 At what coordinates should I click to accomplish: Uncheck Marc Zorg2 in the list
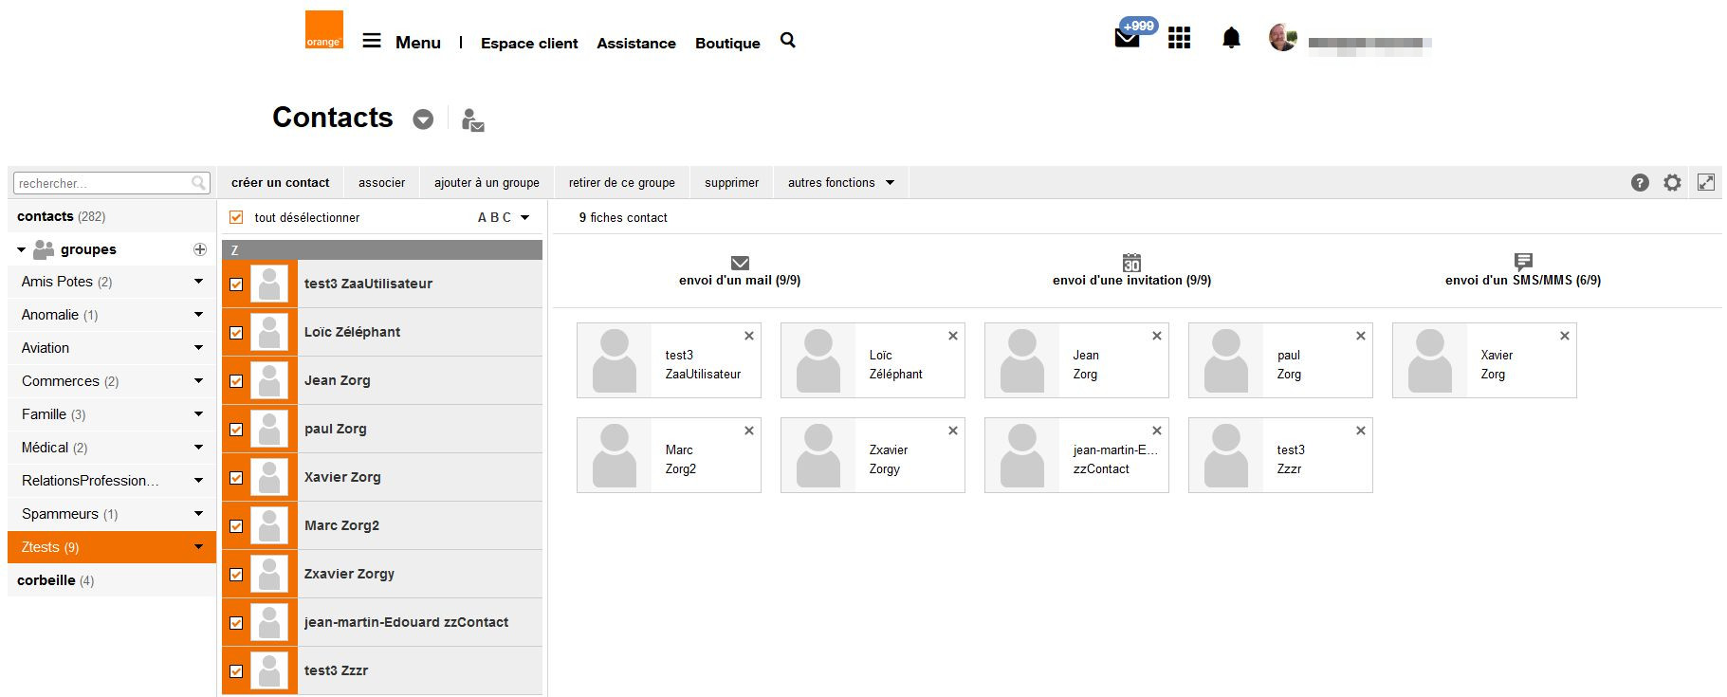coord(236,525)
